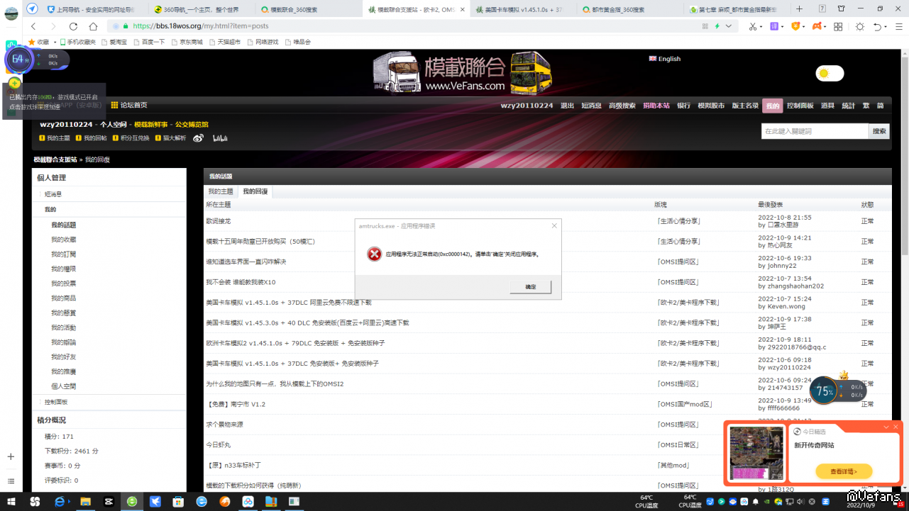Click the 360 browser taskbar icon

[132, 502]
